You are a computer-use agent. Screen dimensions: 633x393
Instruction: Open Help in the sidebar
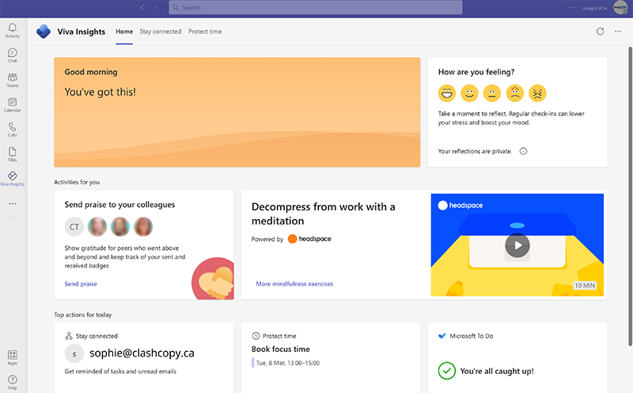12,382
